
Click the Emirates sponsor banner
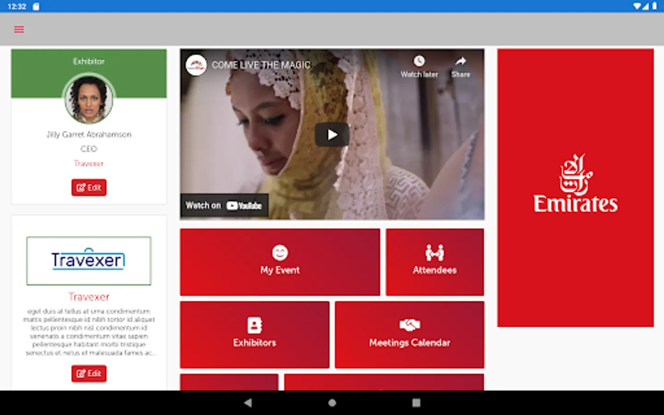(x=575, y=188)
